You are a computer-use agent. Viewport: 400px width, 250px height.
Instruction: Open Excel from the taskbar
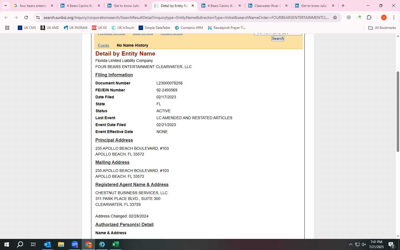(116, 244)
